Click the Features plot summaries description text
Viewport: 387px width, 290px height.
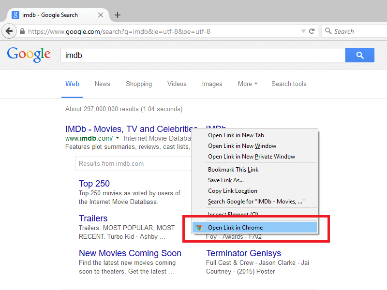(128, 147)
